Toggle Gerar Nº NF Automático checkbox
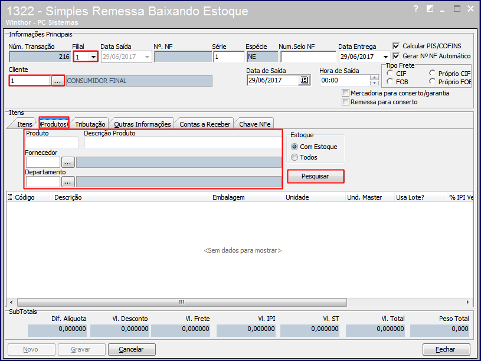Viewport: 481px width, 361px height. pyautogui.click(x=396, y=56)
